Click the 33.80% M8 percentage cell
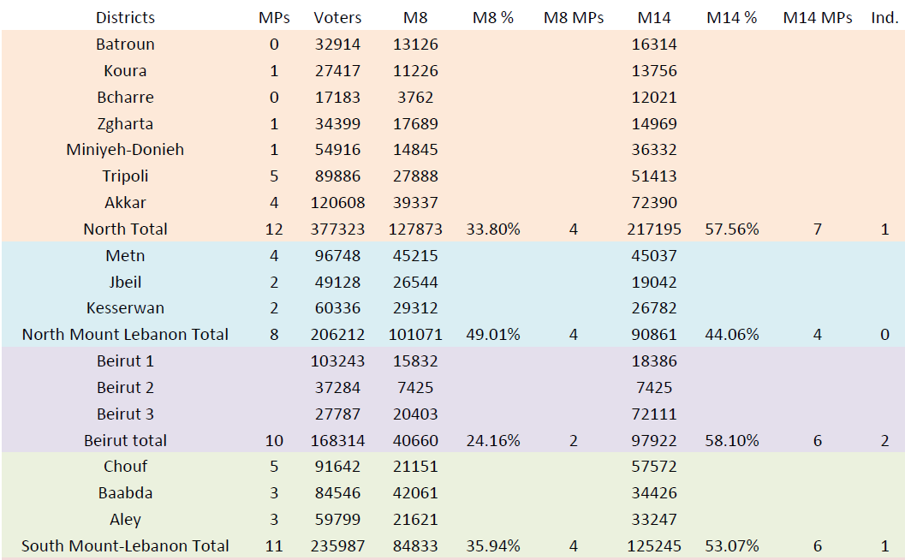905x560 pixels. pos(492,229)
